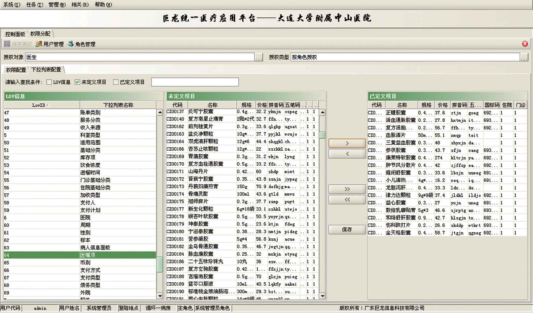Select undefined item 银杏叶软胶囊
Viewport: 533px width, 313px height.
[x=243, y=217]
